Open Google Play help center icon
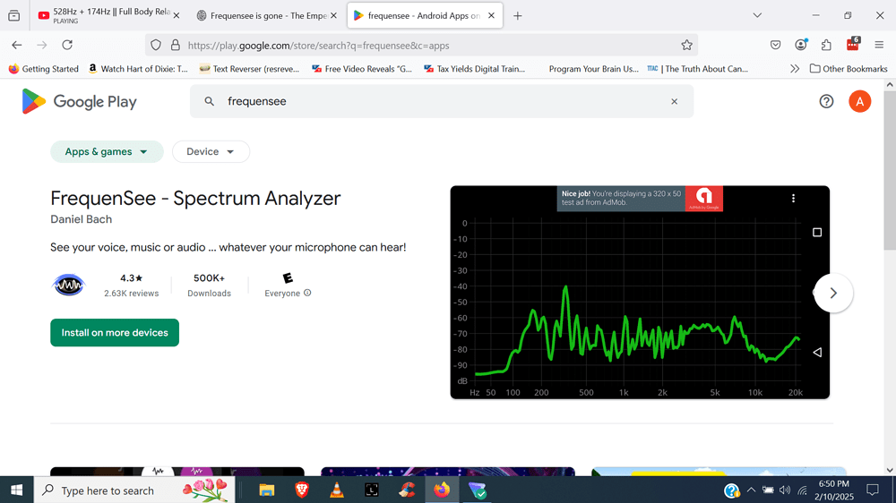This screenshot has width=896, height=503. click(826, 101)
